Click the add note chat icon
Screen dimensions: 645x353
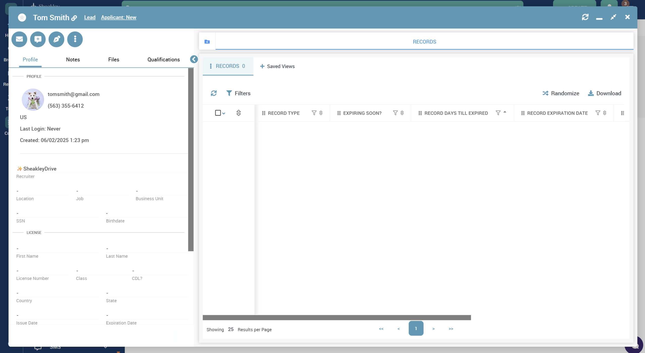38,39
